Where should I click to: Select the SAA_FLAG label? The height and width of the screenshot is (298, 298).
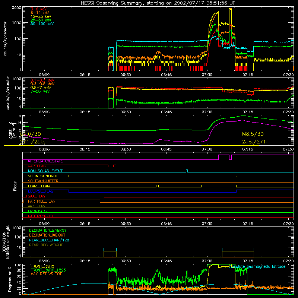point(37,196)
